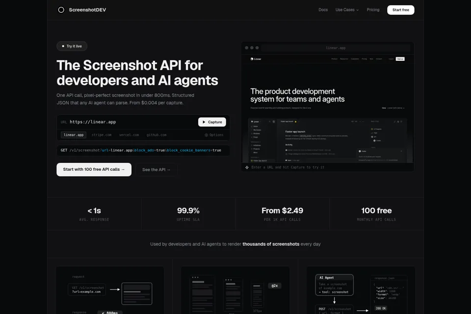Click the From $2.49 pricing stat
Screen dimensions: 471x314
pos(283,214)
